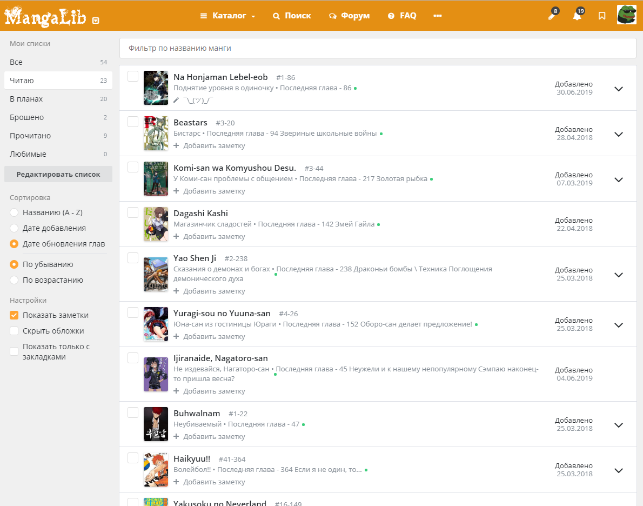Open the Haikyuu!! title link
The image size is (643, 506).
click(192, 459)
